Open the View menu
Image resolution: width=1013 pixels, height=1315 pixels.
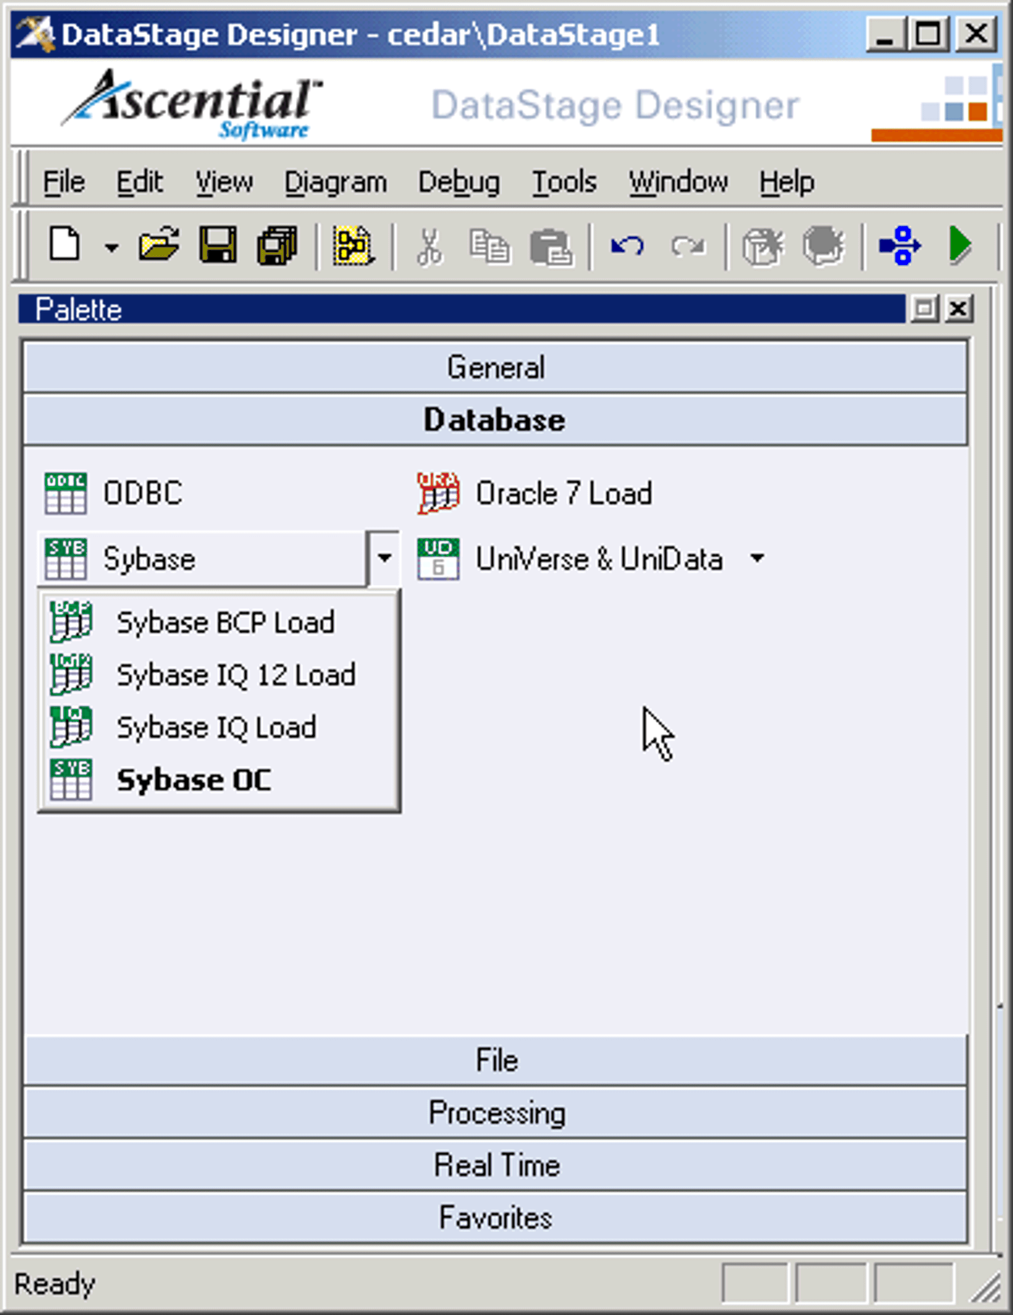coord(224,182)
